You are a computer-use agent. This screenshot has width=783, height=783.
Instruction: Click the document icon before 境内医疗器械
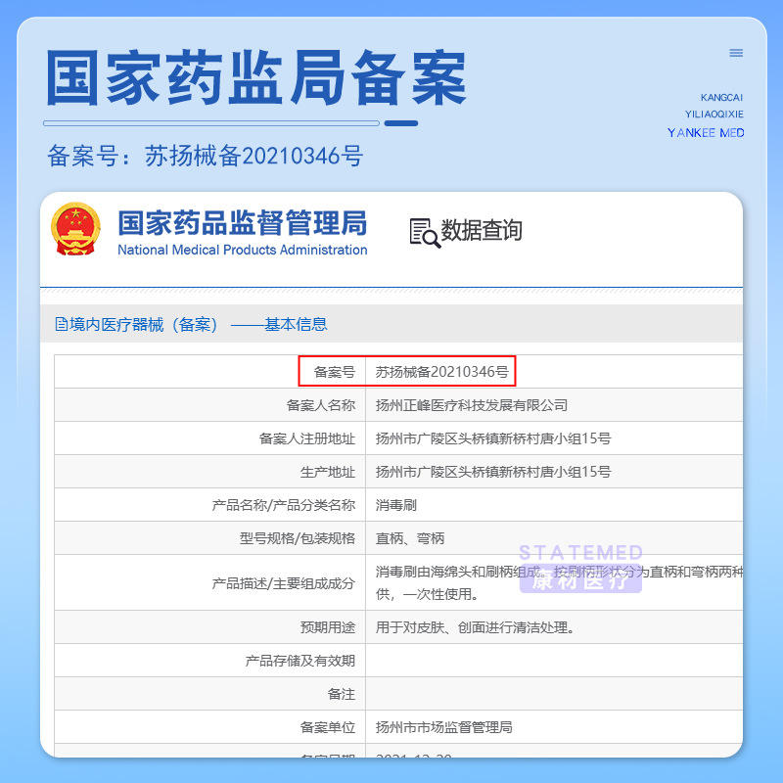point(61,325)
